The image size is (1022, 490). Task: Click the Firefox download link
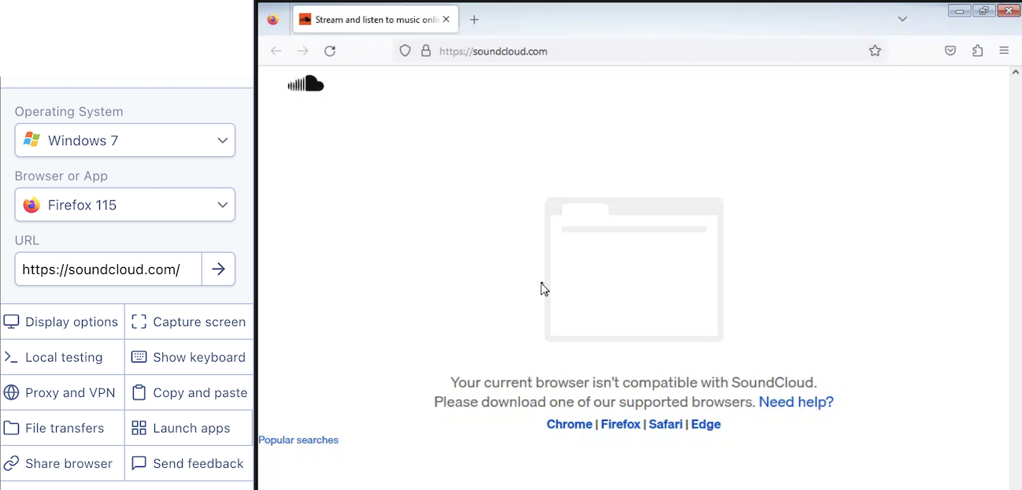click(x=620, y=424)
